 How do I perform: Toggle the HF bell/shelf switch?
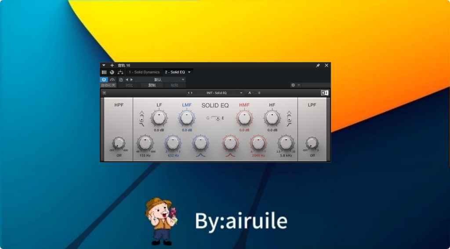[x=289, y=118]
